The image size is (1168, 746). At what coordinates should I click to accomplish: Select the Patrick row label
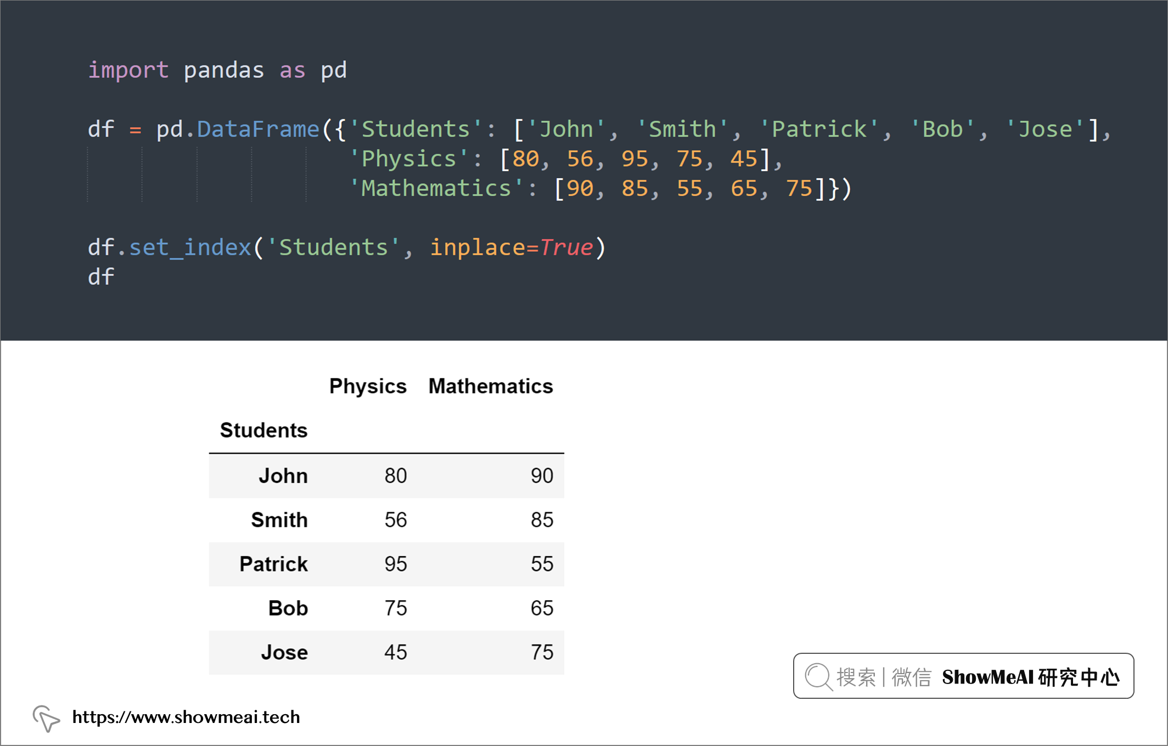click(x=273, y=564)
